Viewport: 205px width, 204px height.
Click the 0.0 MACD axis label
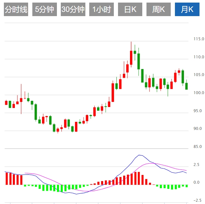[x=197, y=182]
